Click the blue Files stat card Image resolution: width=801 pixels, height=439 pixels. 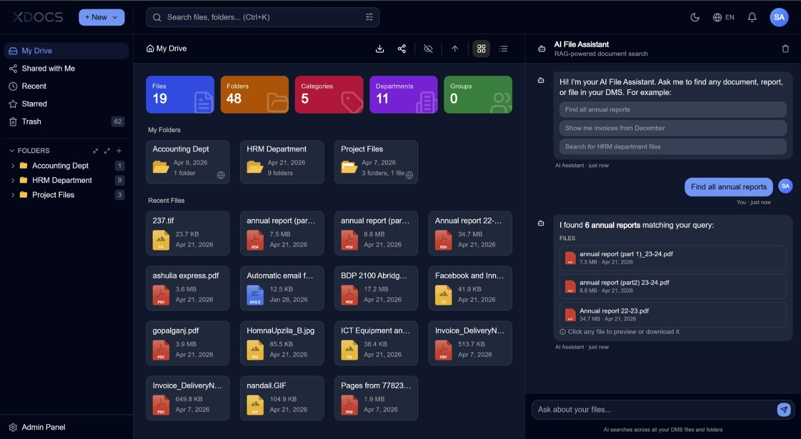pyautogui.click(x=180, y=94)
